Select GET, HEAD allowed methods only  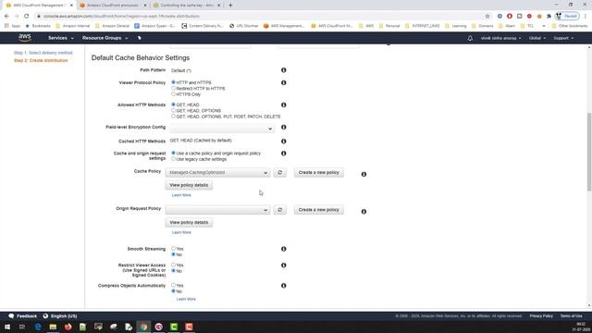click(x=173, y=105)
